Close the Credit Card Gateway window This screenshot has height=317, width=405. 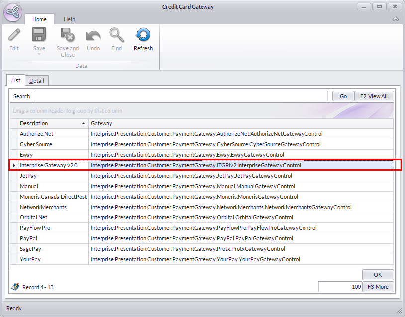pyautogui.click(x=395, y=7)
